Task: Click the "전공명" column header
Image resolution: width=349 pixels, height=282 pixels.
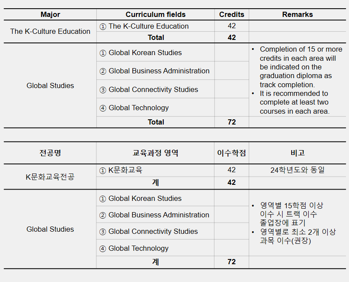Action: [x=50, y=153]
